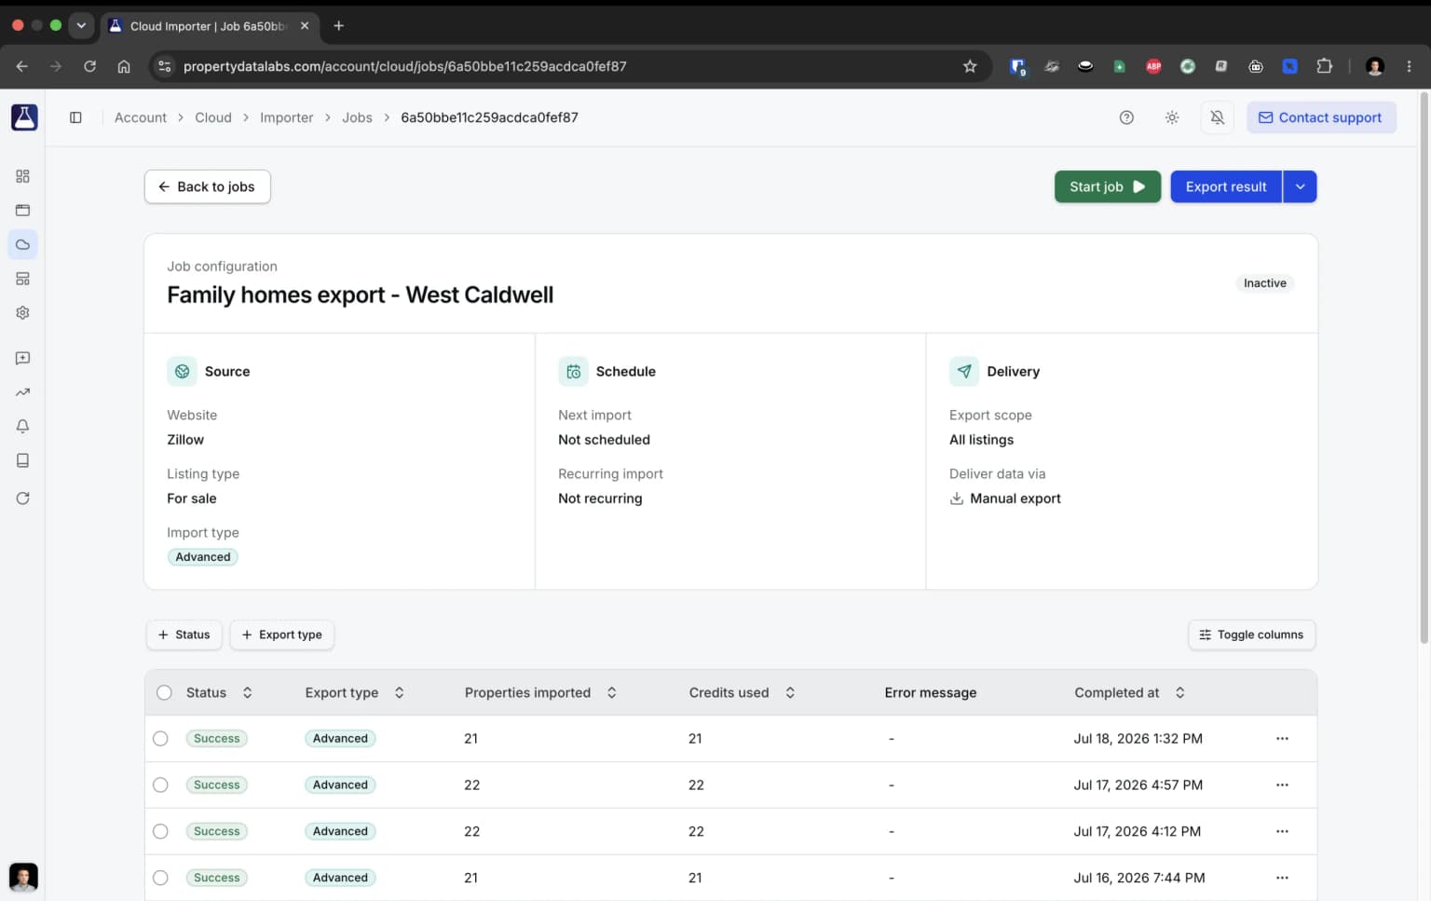Viewport: 1431px width, 901px height.
Task: Click the browser address bar URL
Action: [x=404, y=66]
